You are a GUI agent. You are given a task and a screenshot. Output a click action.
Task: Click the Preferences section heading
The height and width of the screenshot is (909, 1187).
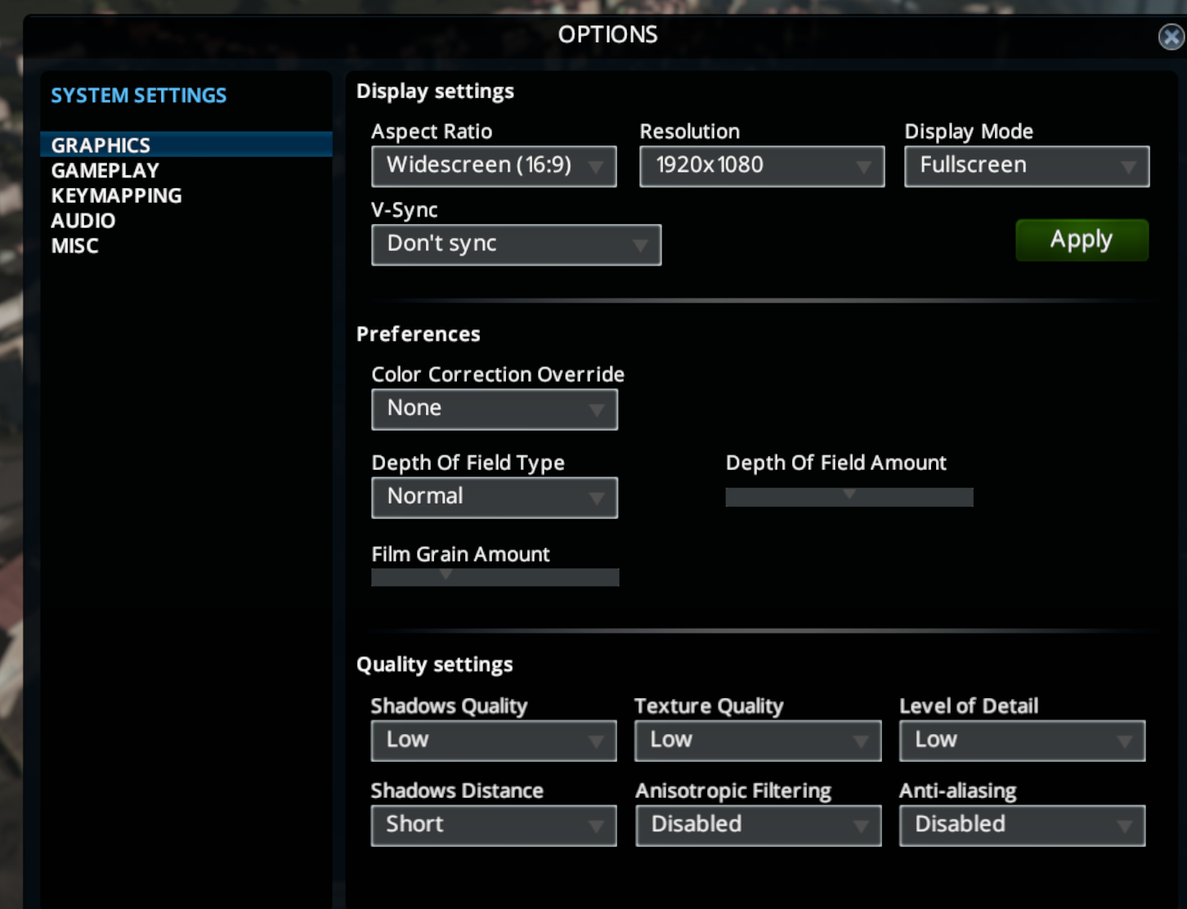pyautogui.click(x=418, y=334)
